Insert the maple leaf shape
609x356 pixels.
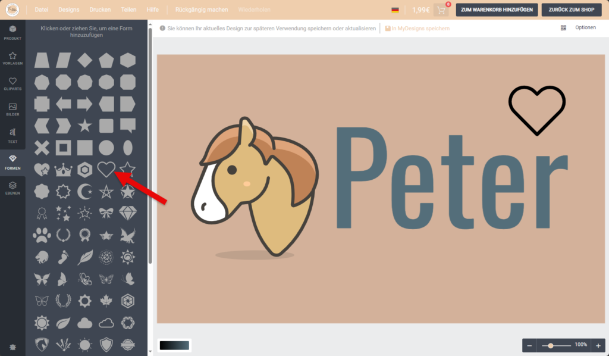[x=106, y=301]
